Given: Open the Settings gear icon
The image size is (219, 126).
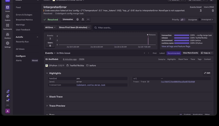Looking at the screenshot, I should (8, 43).
